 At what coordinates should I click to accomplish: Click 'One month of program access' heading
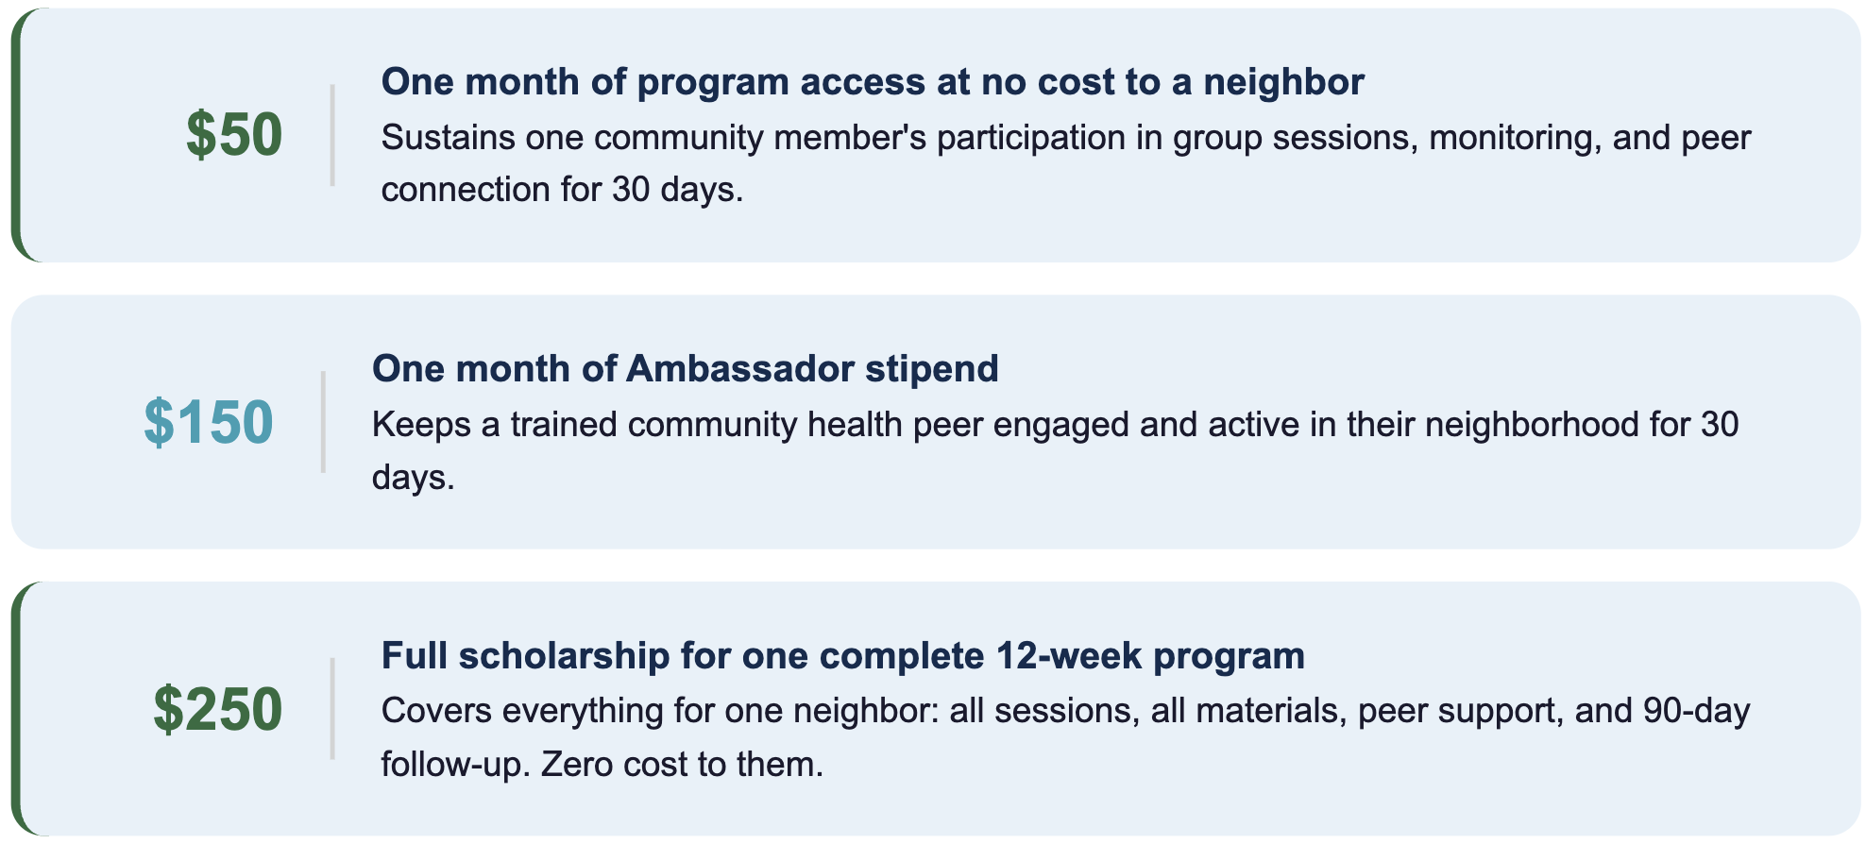(x=873, y=82)
